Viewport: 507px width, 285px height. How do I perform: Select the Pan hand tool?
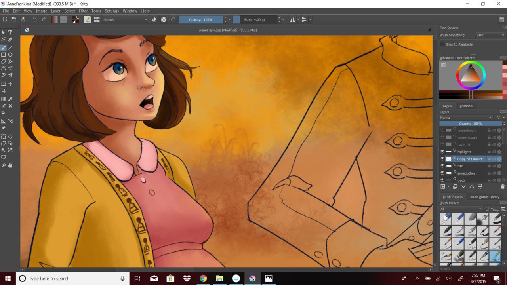10,165
